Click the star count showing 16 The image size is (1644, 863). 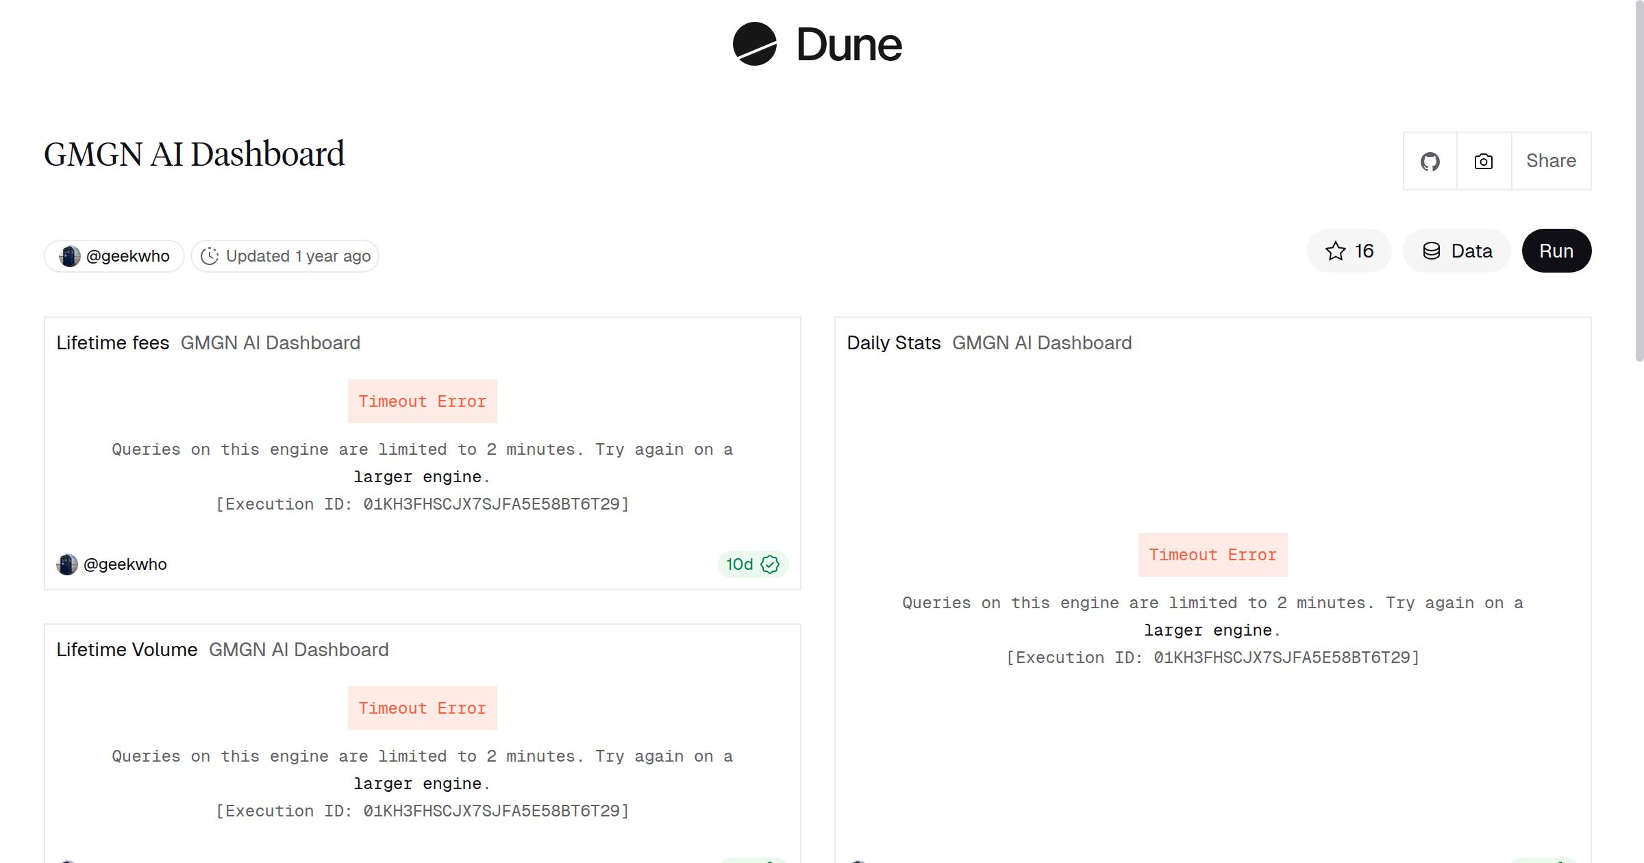point(1363,251)
